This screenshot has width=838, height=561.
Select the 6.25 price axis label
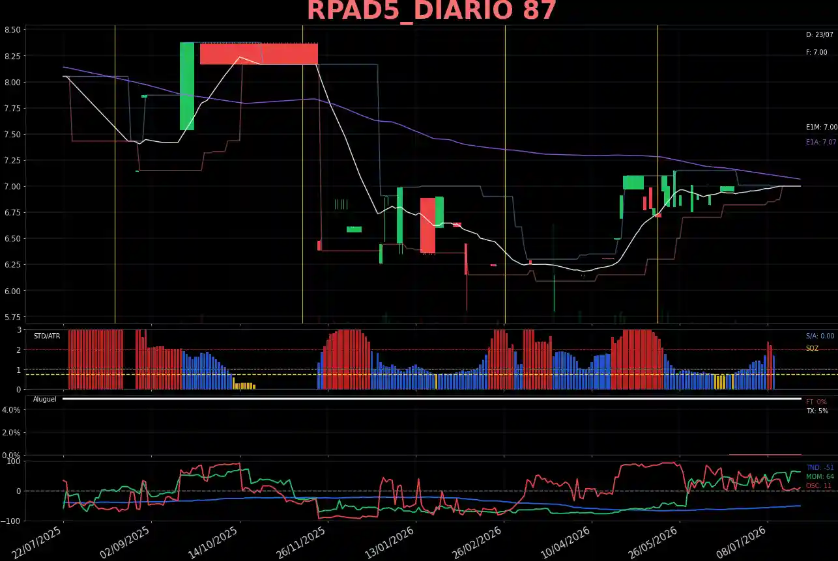click(x=12, y=265)
